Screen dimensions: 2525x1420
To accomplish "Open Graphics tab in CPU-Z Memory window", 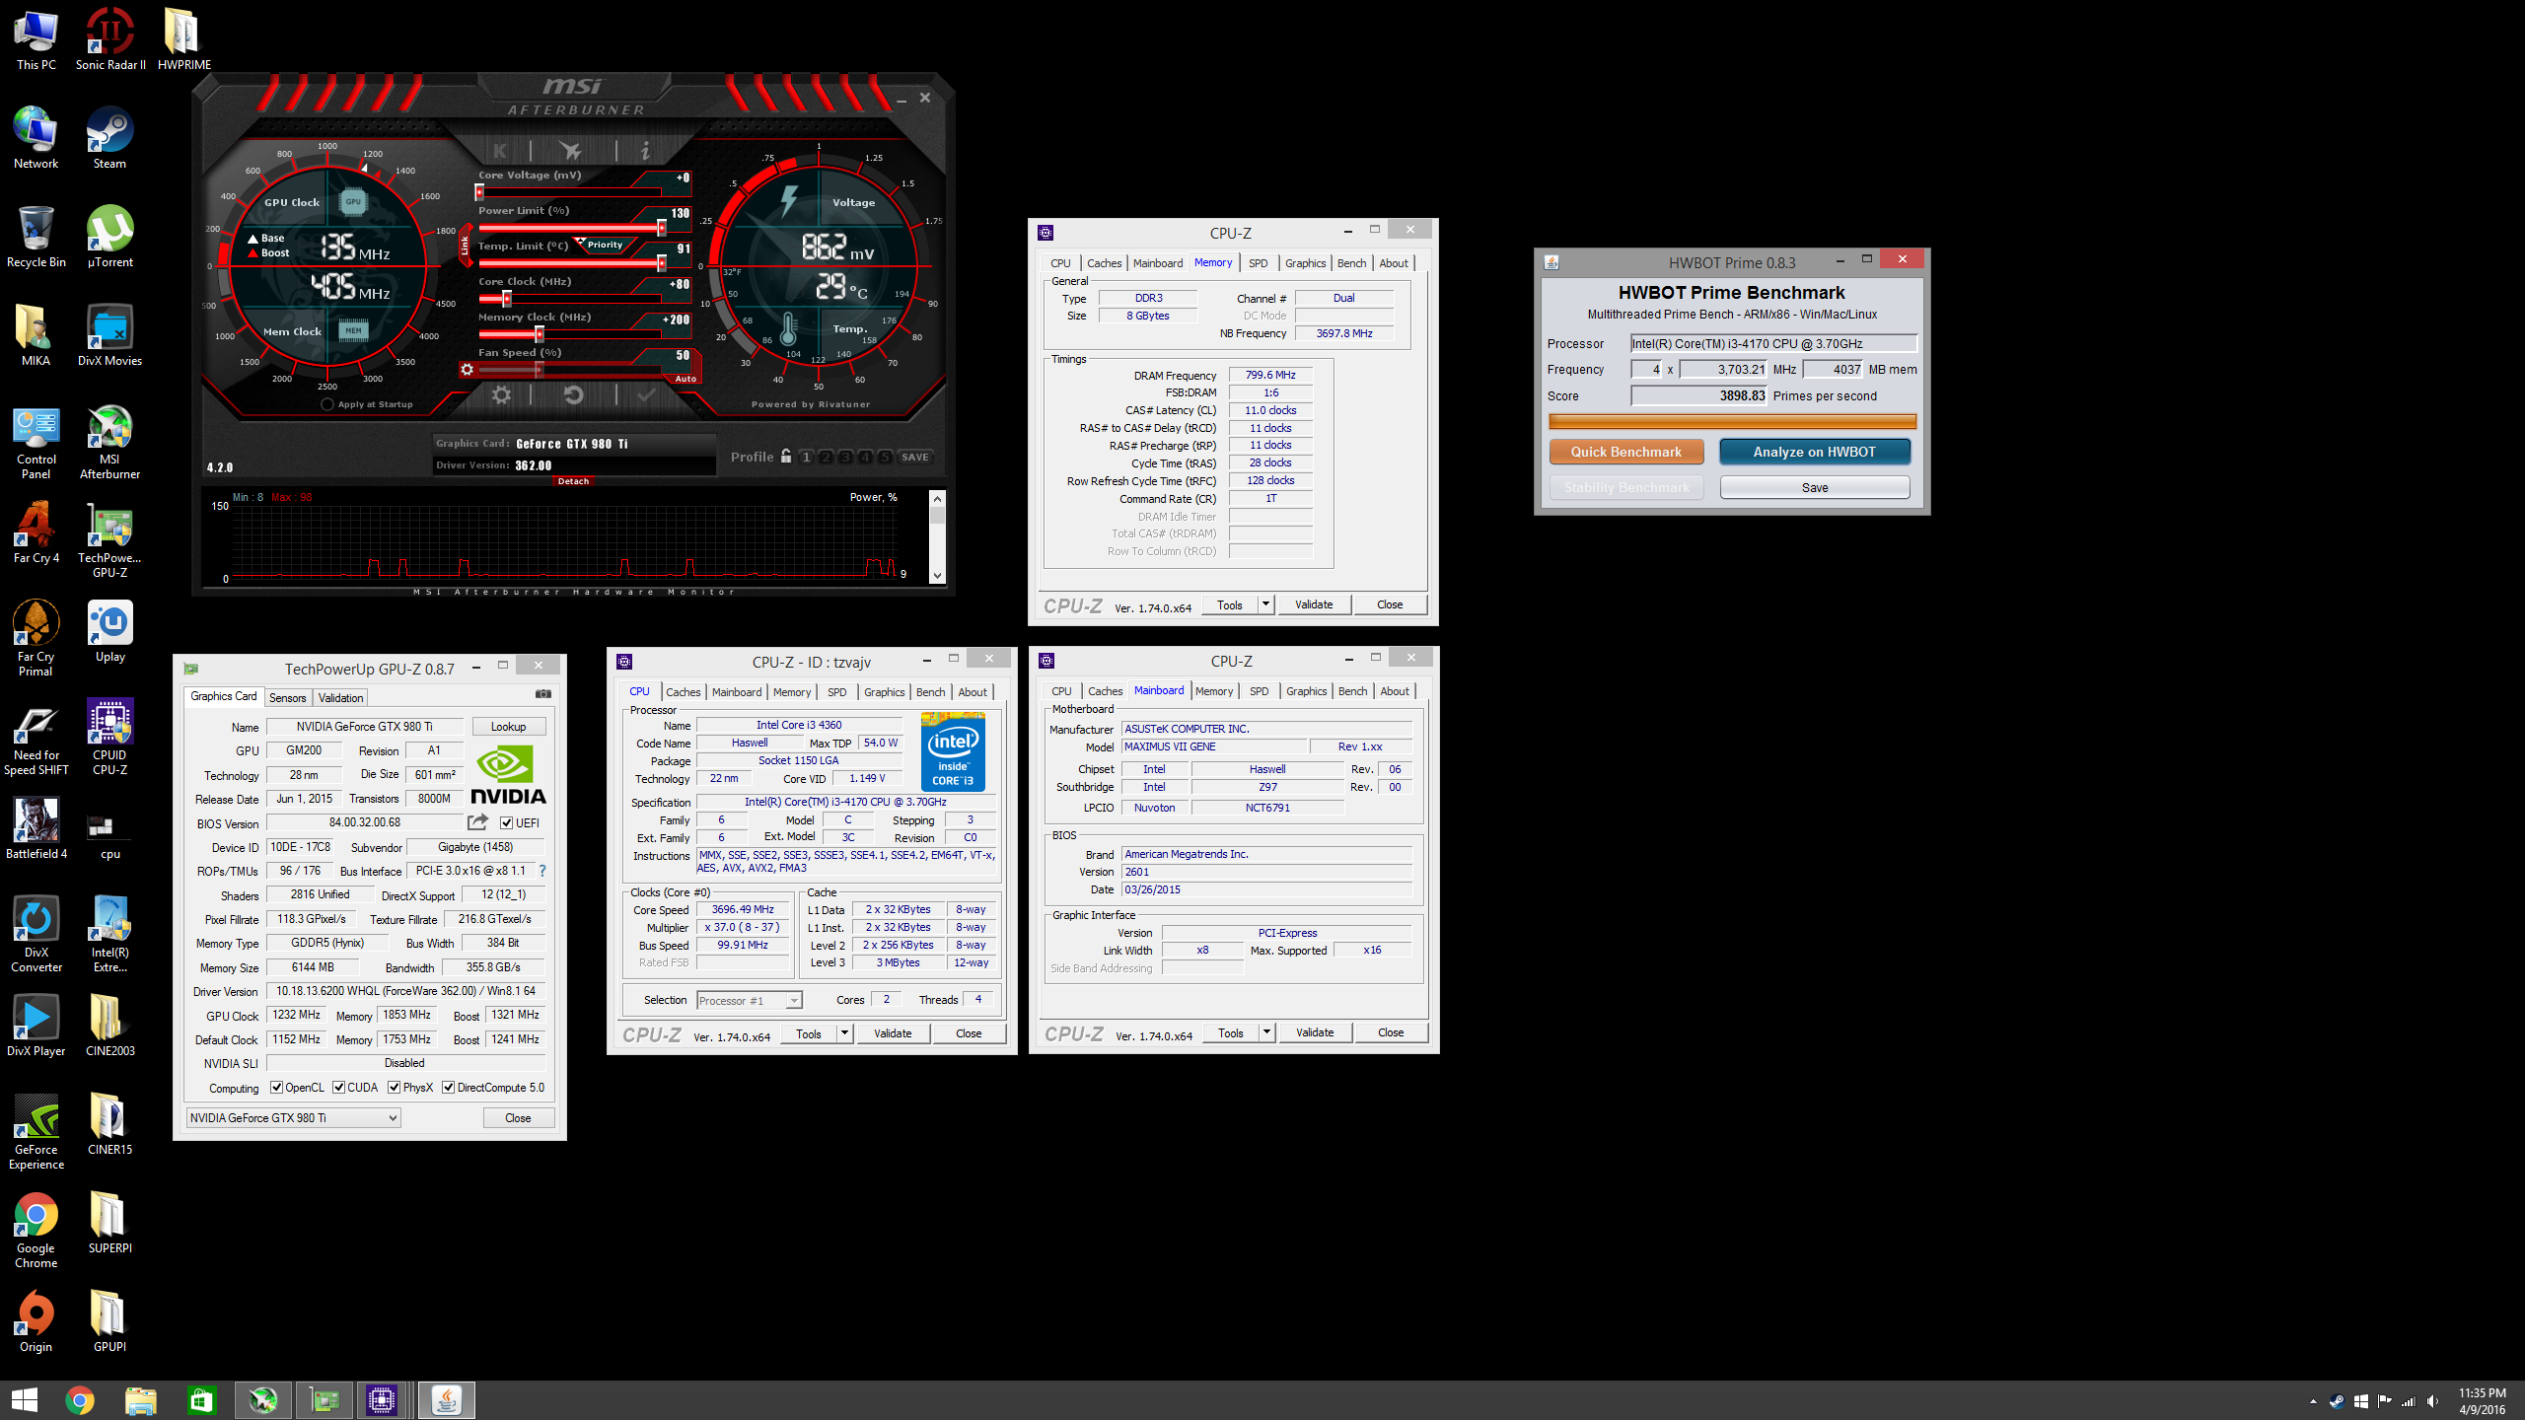I will click(x=1305, y=263).
